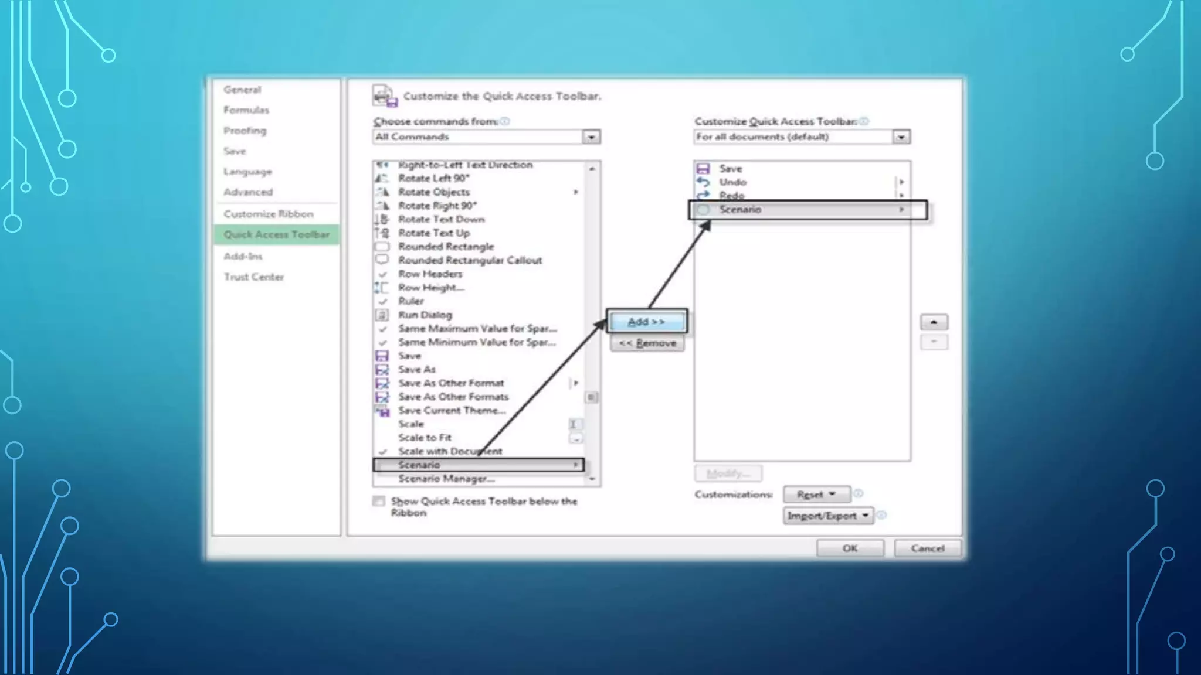
Task: Click the Move Up arrow button
Action: (x=934, y=322)
